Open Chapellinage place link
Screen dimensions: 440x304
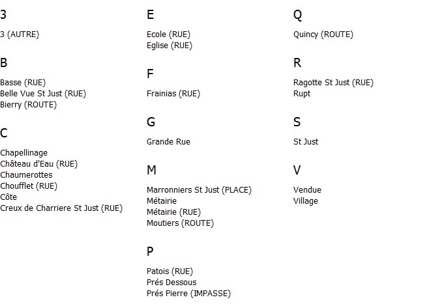pos(24,153)
